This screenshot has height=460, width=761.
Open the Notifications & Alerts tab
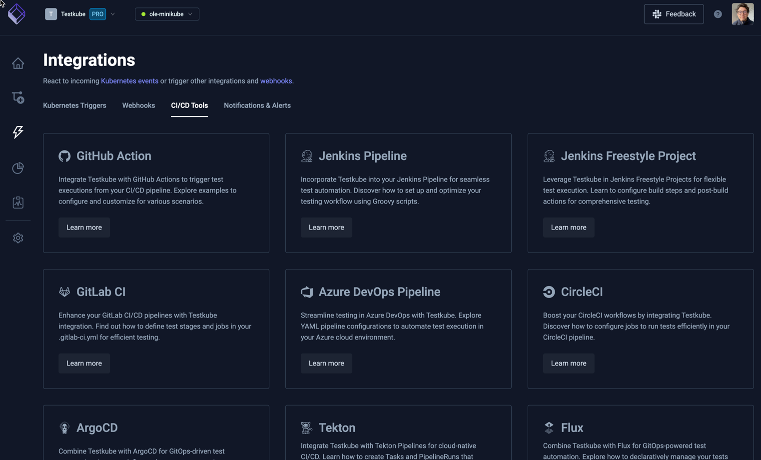pos(257,105)
